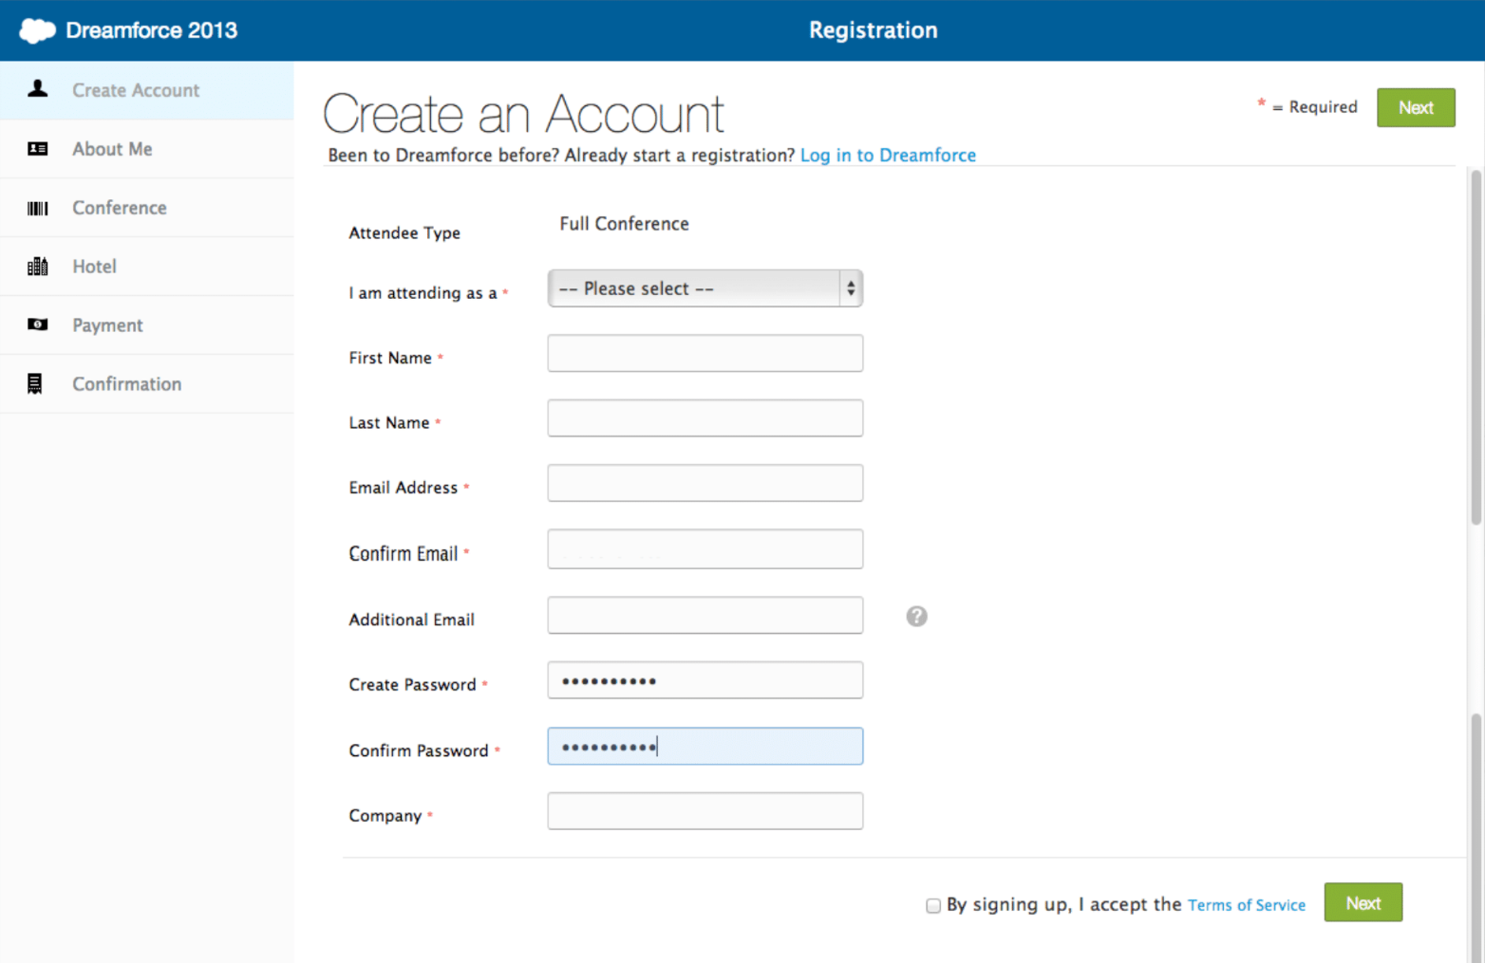Focus the Company input field
The image size is (1485, 963).
[705, 811]
